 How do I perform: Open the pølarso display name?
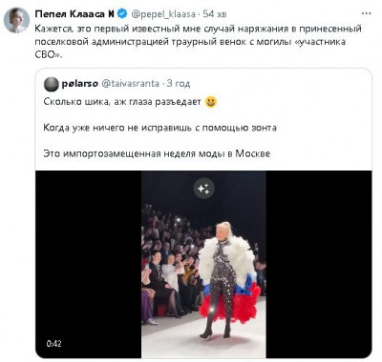[x=79, y=84]
